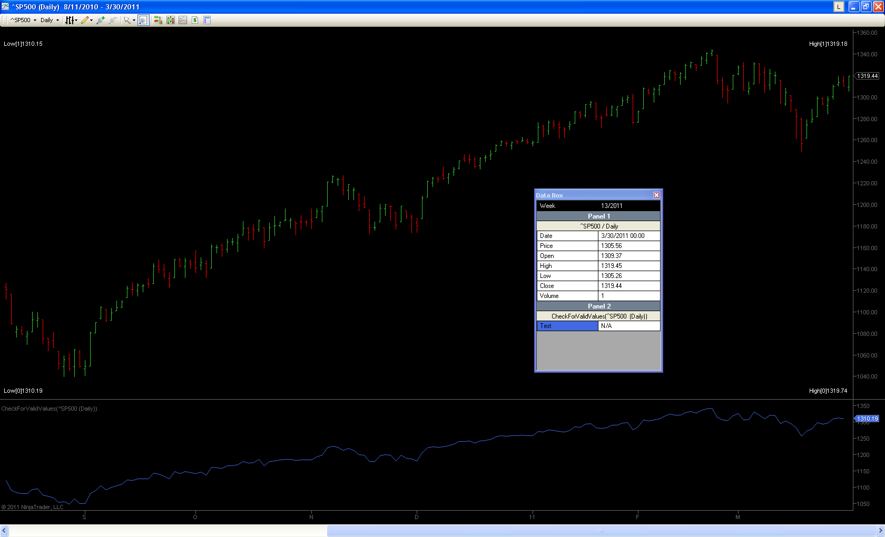Open the Daily interval dropdown
Viewport: 885px width, 537px height.
[50, 20]
